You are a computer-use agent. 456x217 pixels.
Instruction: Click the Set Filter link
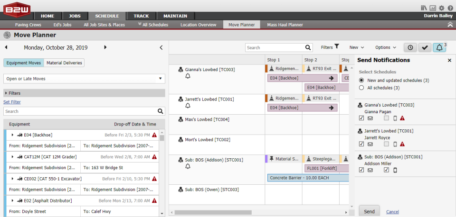coord(12,102)
